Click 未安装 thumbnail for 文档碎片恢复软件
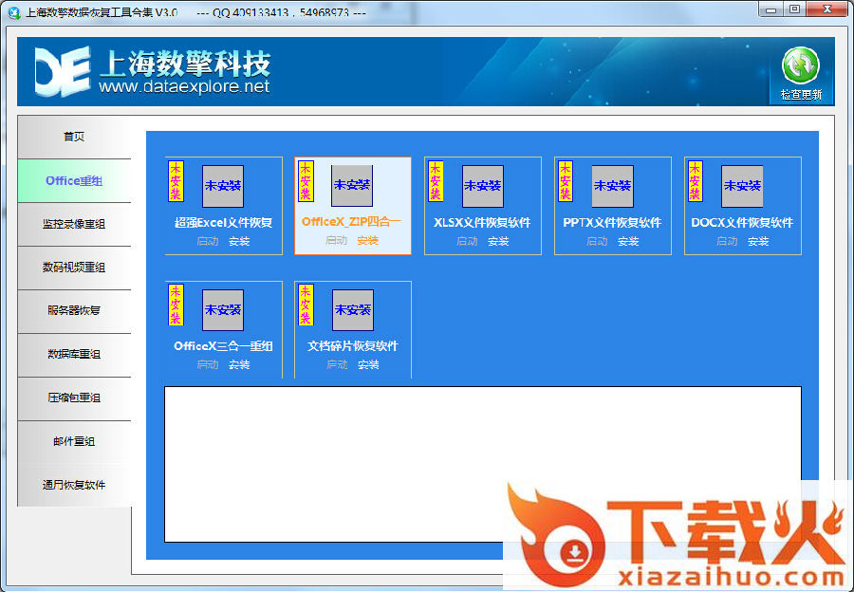This screenshot has width=854, height=592. (353, 310)
